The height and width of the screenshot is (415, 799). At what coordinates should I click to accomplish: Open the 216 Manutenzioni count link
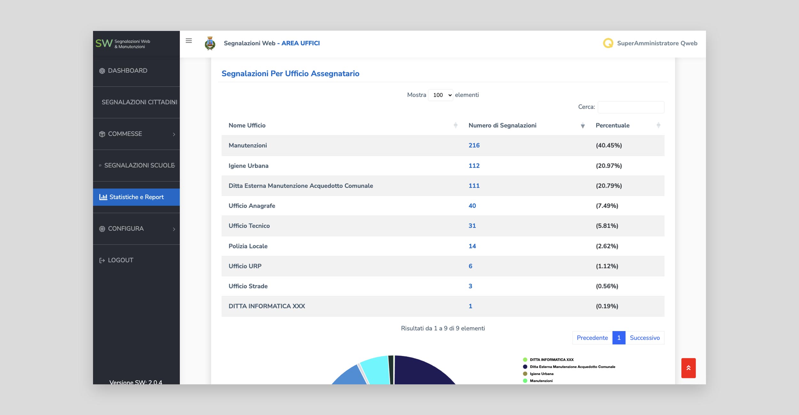pos(474,146)
